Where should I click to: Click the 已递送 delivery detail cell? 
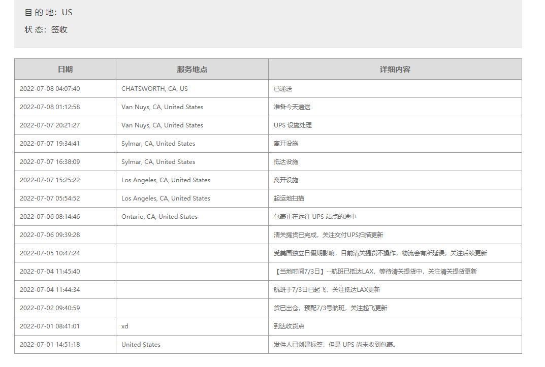click(283, 89)
